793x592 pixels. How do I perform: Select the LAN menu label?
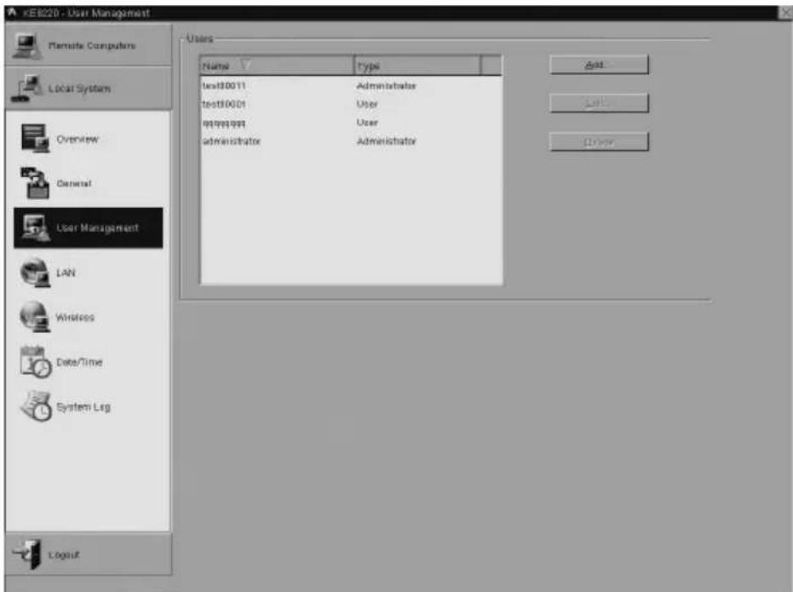tap(66, 273)
